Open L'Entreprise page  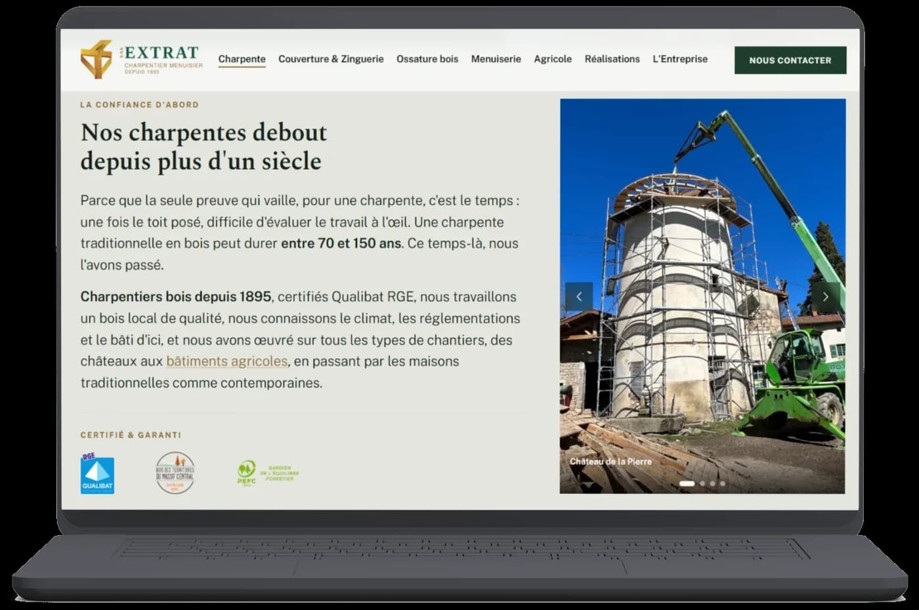[x=680, y=59]
